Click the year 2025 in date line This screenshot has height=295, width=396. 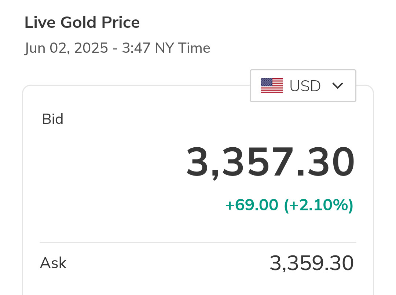click(x=91, y=48)
